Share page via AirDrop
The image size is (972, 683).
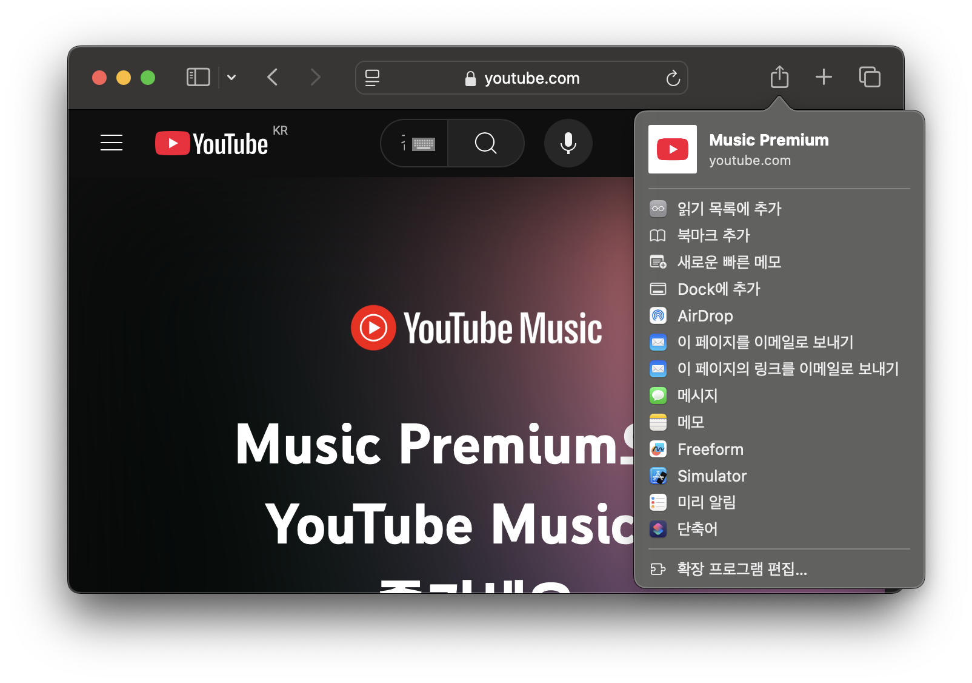(x=779, y=315)
